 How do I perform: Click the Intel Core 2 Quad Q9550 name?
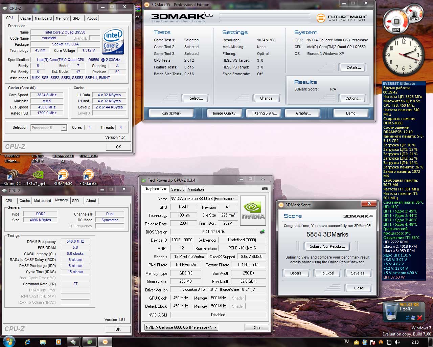coord(65,32)
